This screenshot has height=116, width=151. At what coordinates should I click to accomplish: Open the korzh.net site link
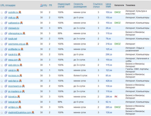[x=13, y=39]
